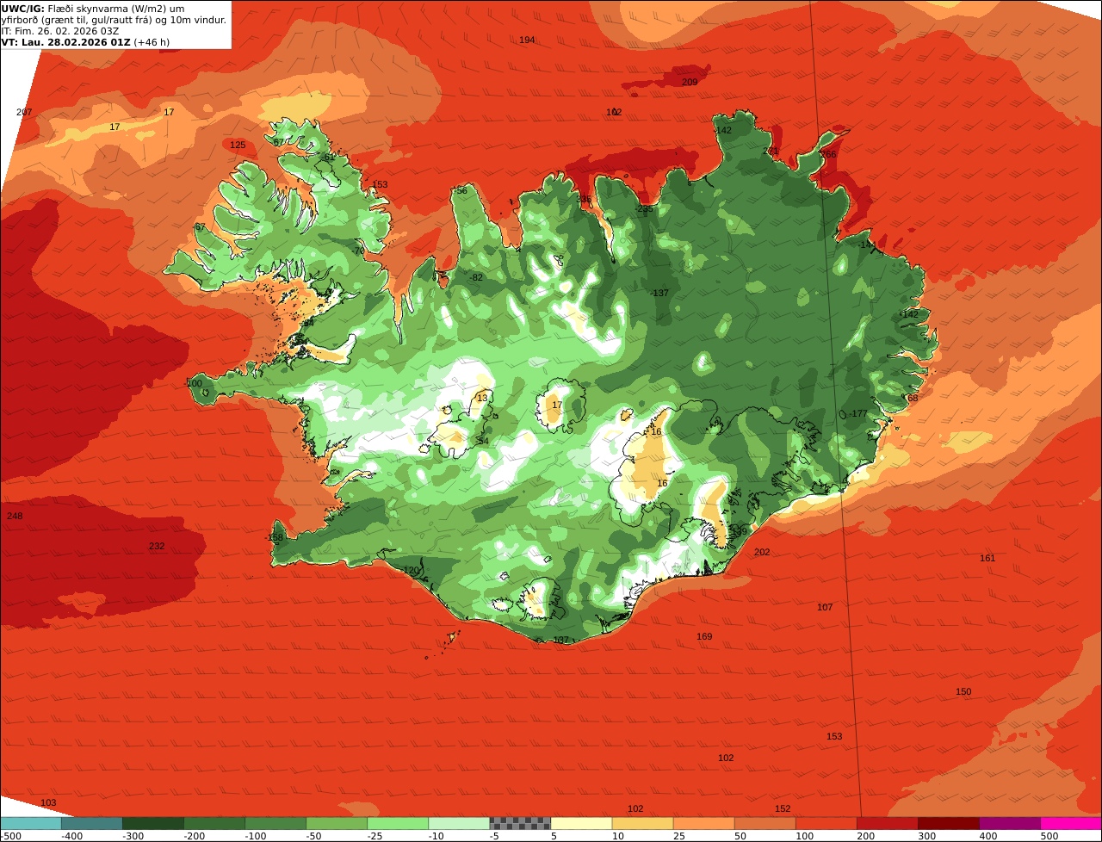Select the dark orange legend swatch at 50
The image size is (1102, 842).
click(764, 824)
